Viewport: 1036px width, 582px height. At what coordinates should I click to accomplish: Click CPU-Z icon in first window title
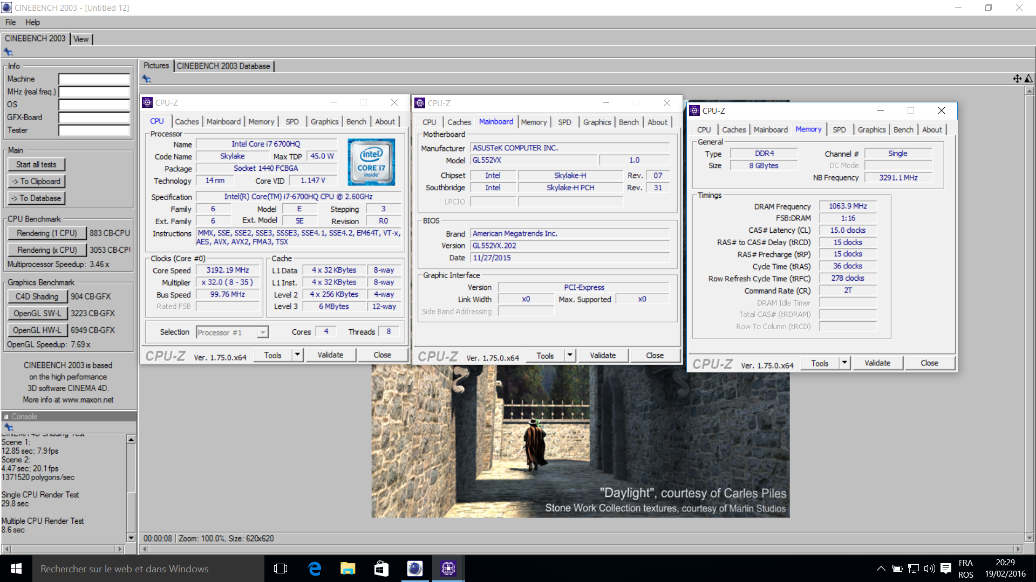(147, 102)
